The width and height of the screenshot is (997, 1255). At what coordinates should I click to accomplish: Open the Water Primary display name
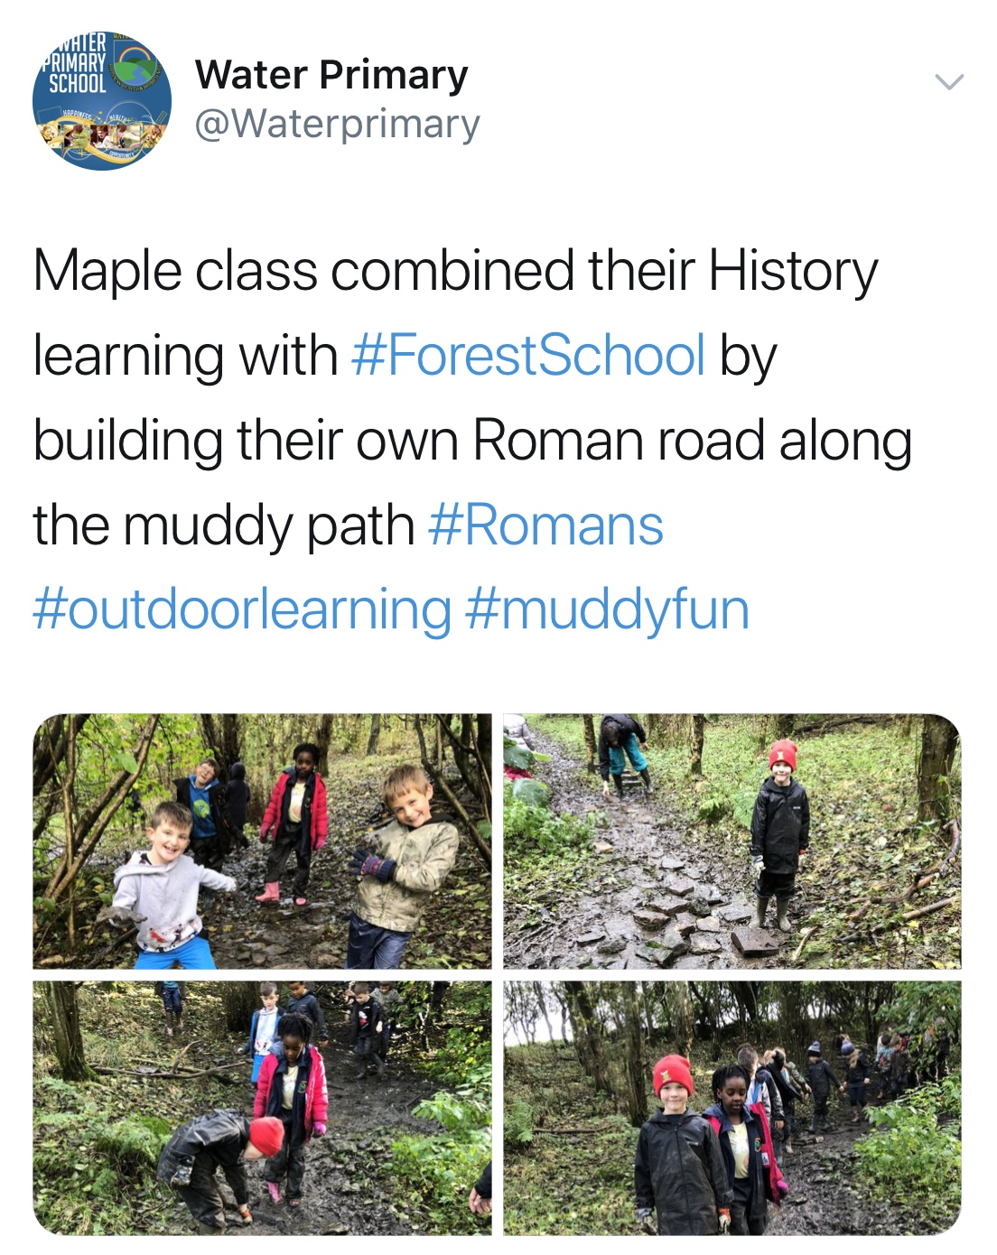[331, 74]
